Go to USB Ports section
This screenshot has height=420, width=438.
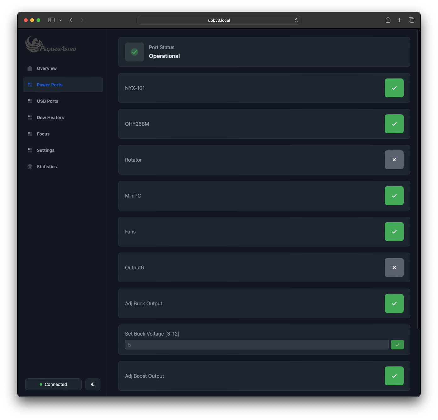(63, 101)
